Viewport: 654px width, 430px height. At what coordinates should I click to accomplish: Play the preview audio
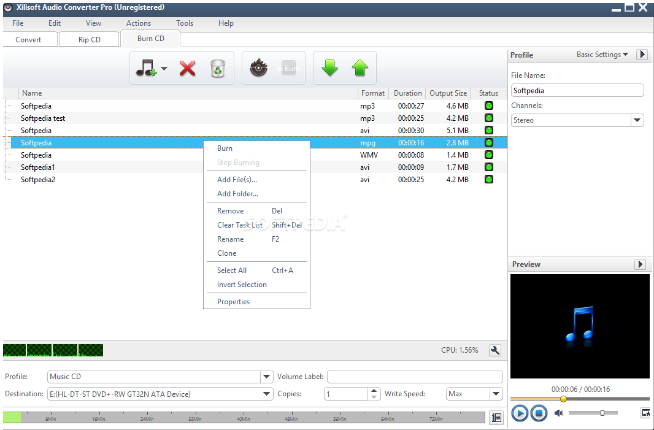[x=519, y=413]
